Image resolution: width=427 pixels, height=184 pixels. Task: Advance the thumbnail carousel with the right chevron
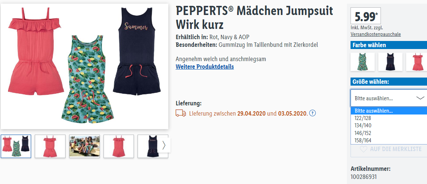(x=164, y=145)
